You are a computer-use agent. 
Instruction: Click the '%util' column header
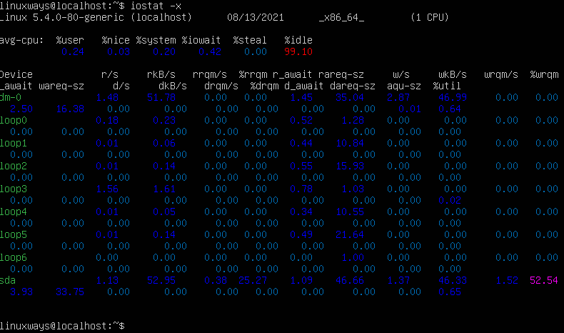[447, 86]
